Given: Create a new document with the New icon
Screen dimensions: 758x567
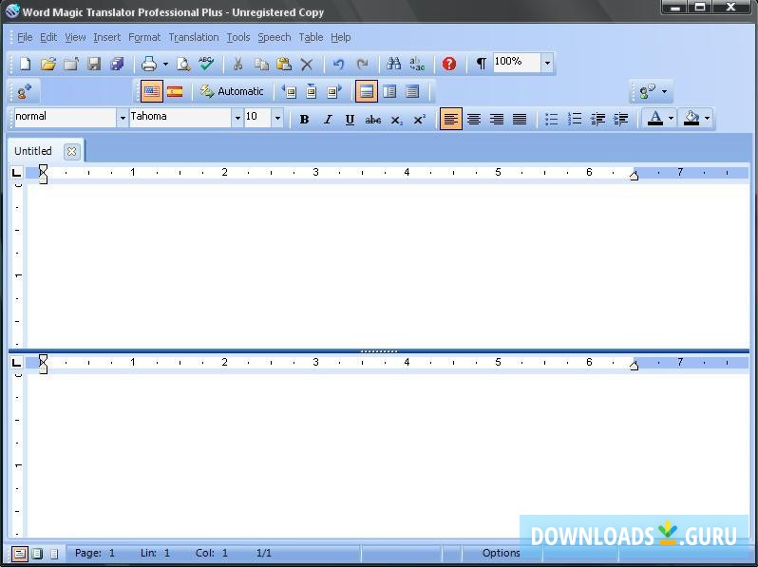Looking at the screenshot, I should click(x=25, y=64).
